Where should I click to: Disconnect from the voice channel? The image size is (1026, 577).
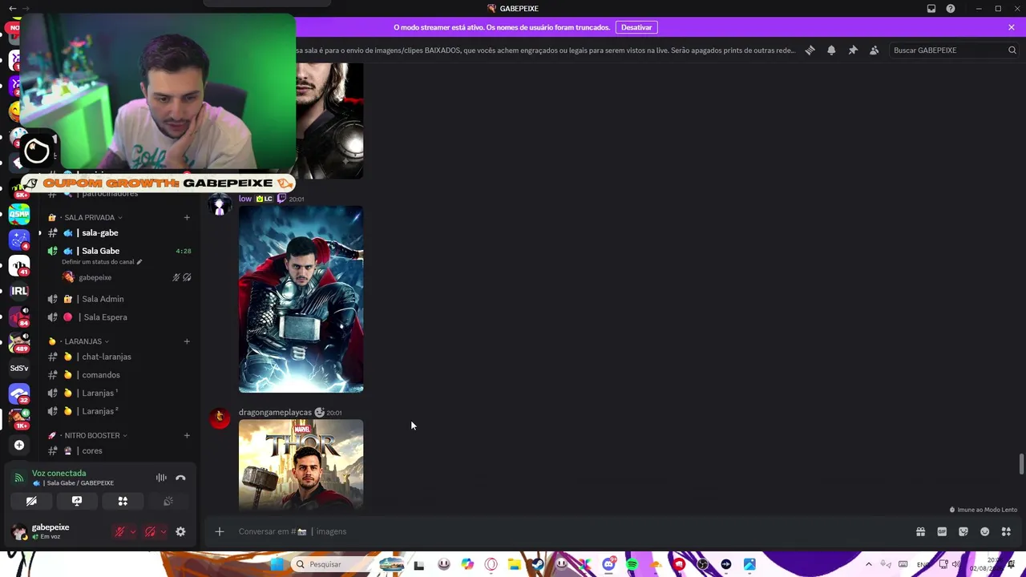(180, 478)
